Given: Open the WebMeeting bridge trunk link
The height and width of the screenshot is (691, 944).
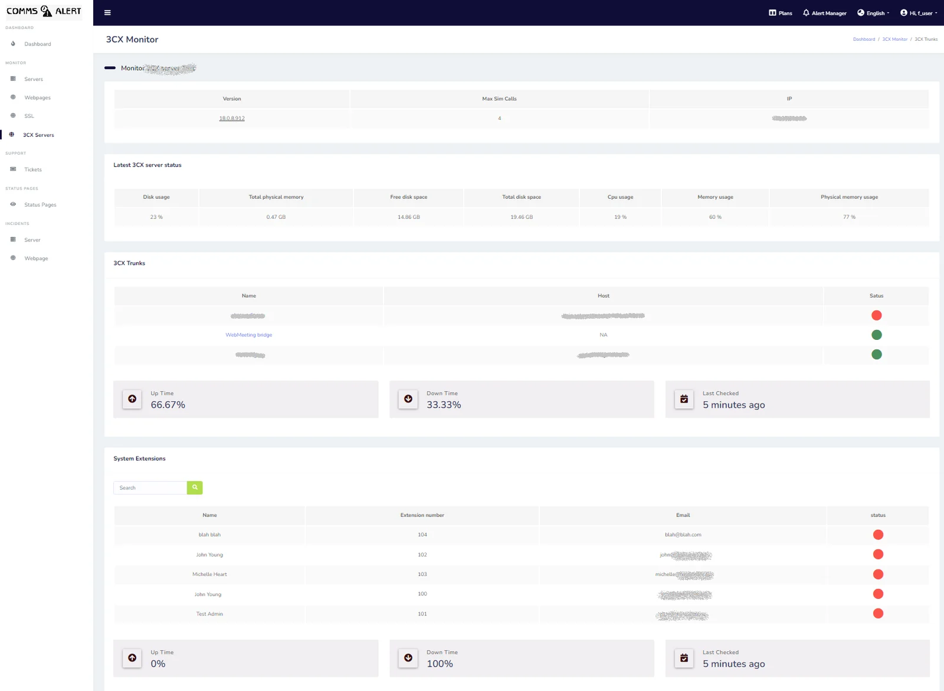Looking at the screenshot, I should (249, 335).
